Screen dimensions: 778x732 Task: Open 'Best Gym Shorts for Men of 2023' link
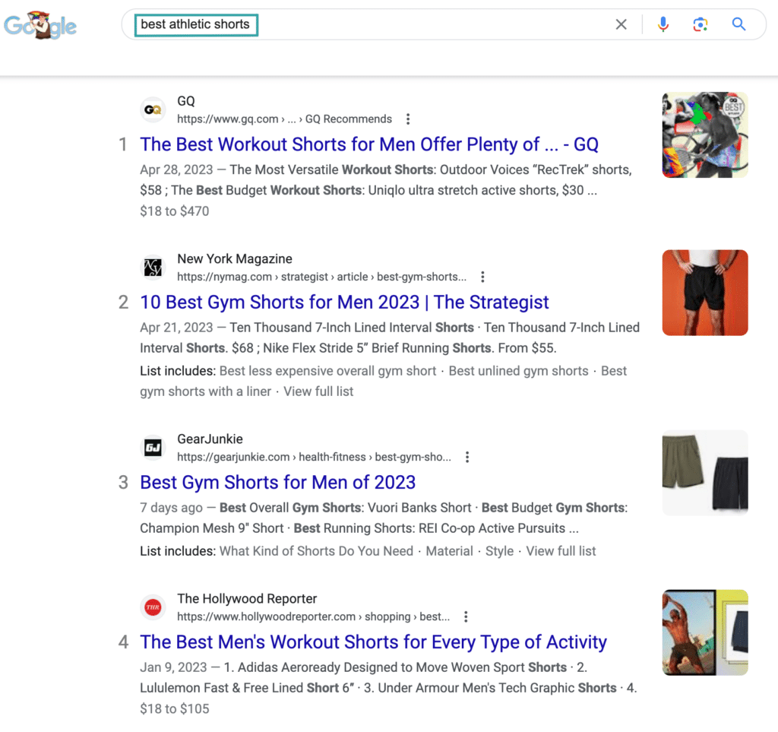pyautogui.click(x=278, y=483)
